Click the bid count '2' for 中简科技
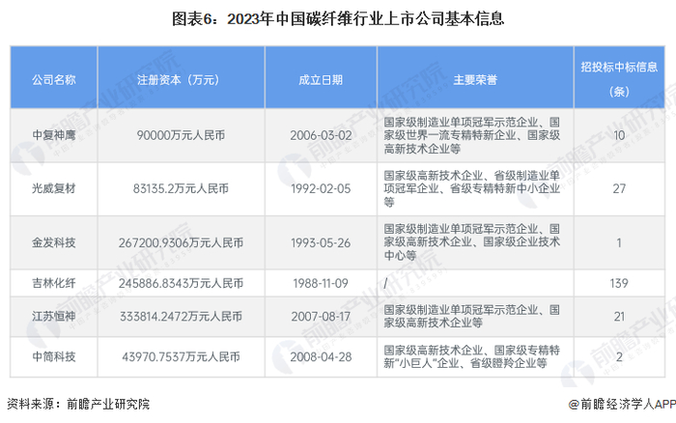 (x=619, y=357)
